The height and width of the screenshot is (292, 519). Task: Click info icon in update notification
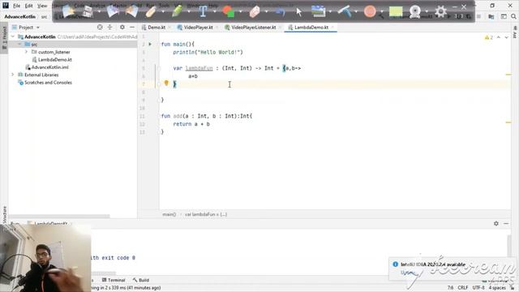(x=395, y=264)
